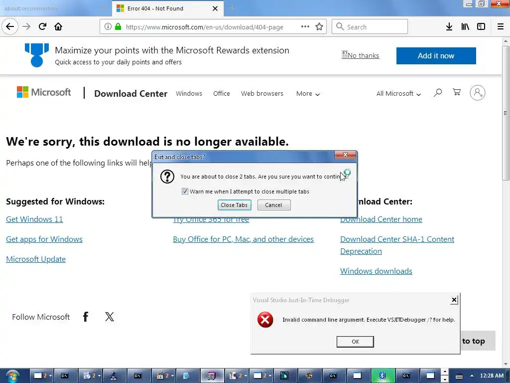Click OK in the JIT Debugger dialog
The image size is (510, 383).
click(355, 342)
